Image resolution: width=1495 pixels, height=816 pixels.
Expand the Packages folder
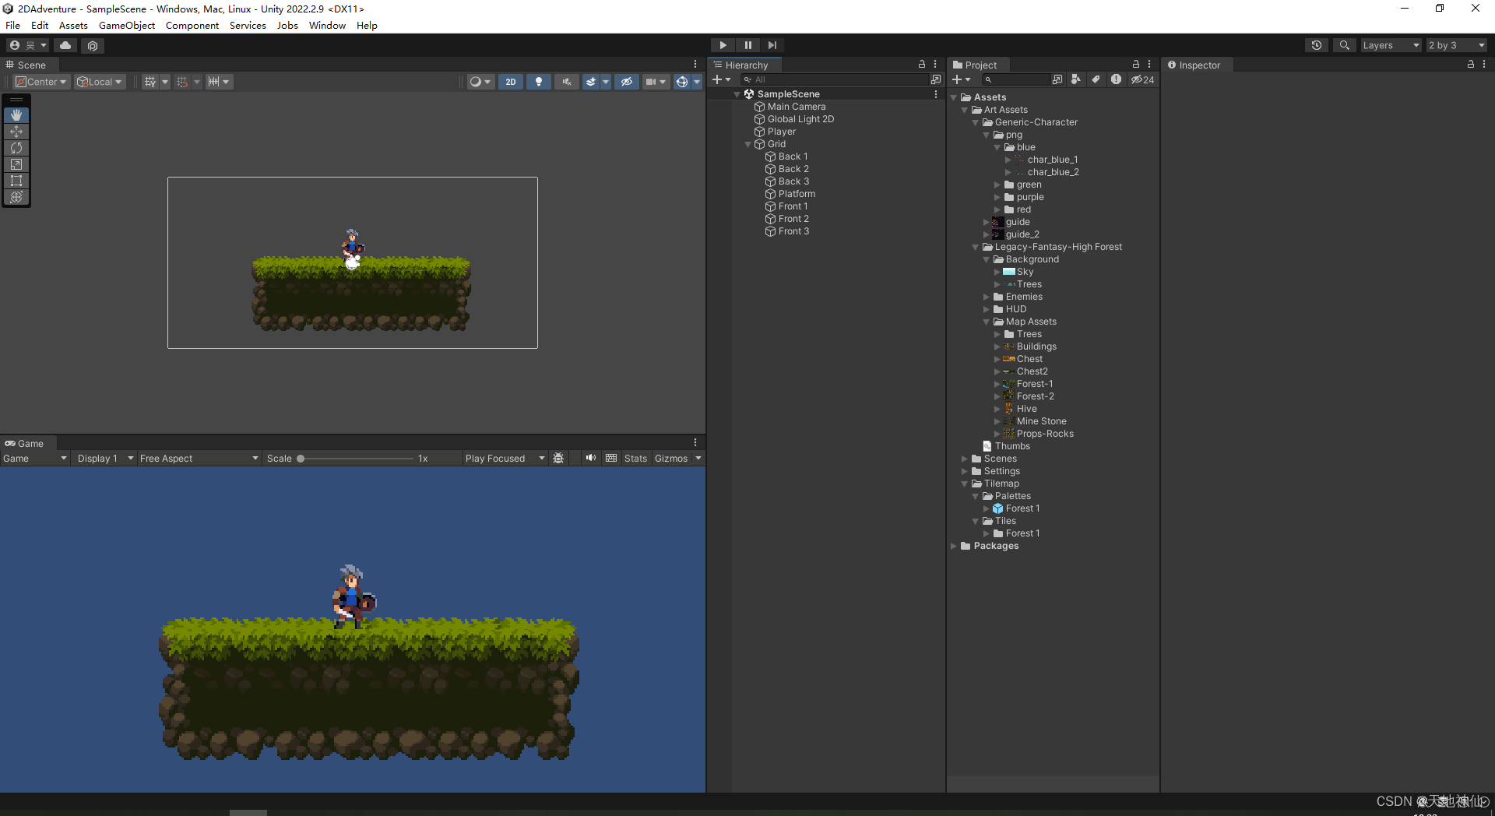coord(954,546)
